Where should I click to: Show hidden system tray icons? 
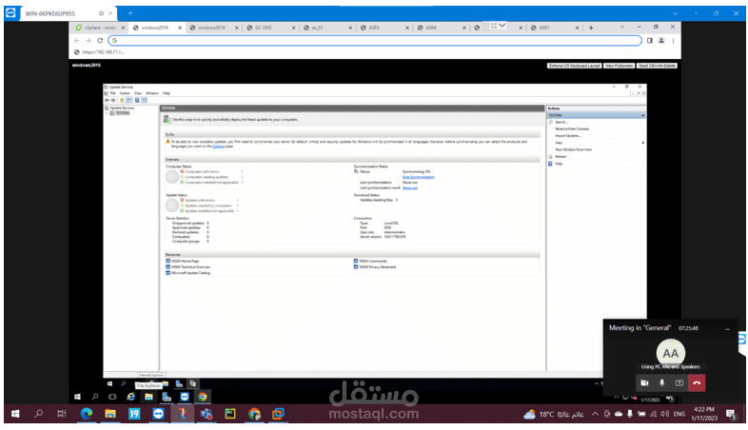595,414
